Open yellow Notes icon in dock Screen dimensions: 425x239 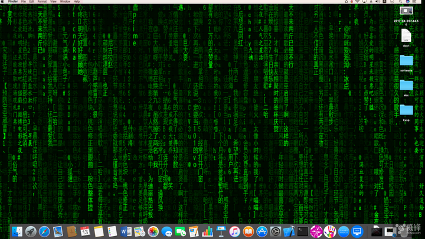point(99,232)
